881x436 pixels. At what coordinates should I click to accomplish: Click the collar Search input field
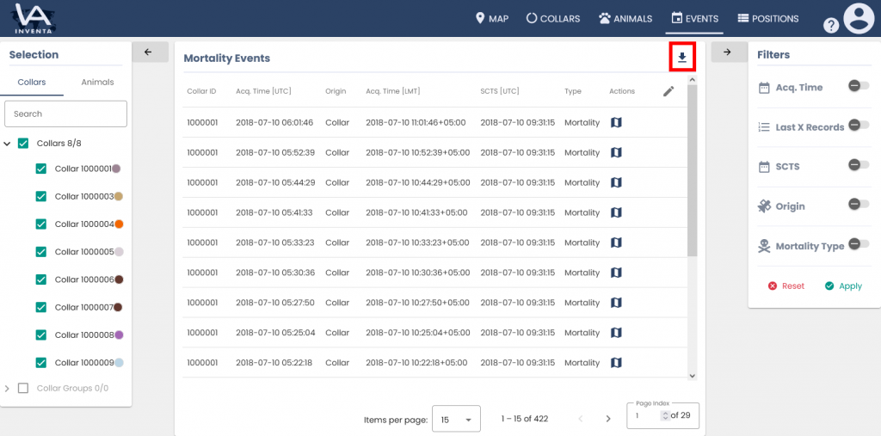pyautogui.click(x=65, y=114)
